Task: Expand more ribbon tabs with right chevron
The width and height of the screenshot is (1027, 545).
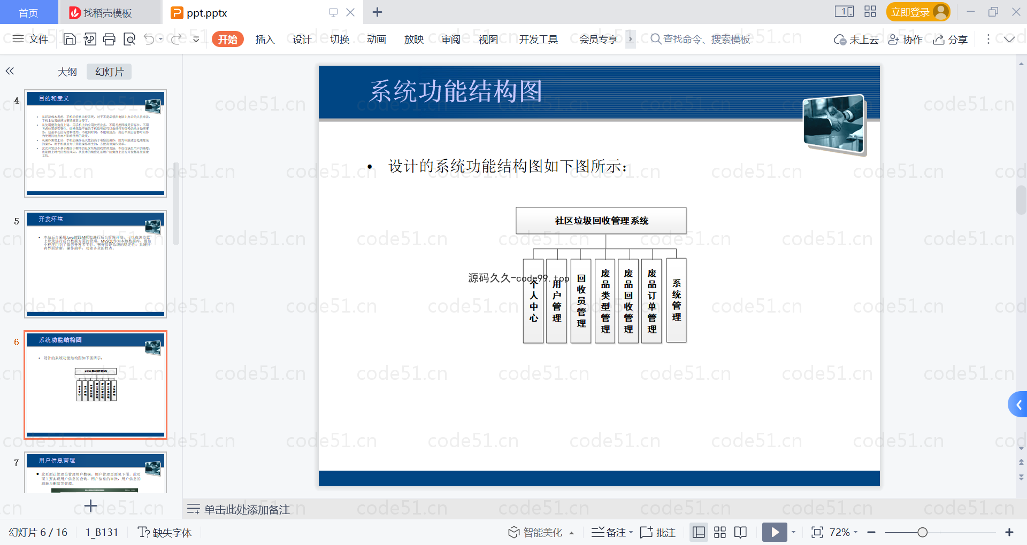Action: pyautogui.click(x=631, y=39)
